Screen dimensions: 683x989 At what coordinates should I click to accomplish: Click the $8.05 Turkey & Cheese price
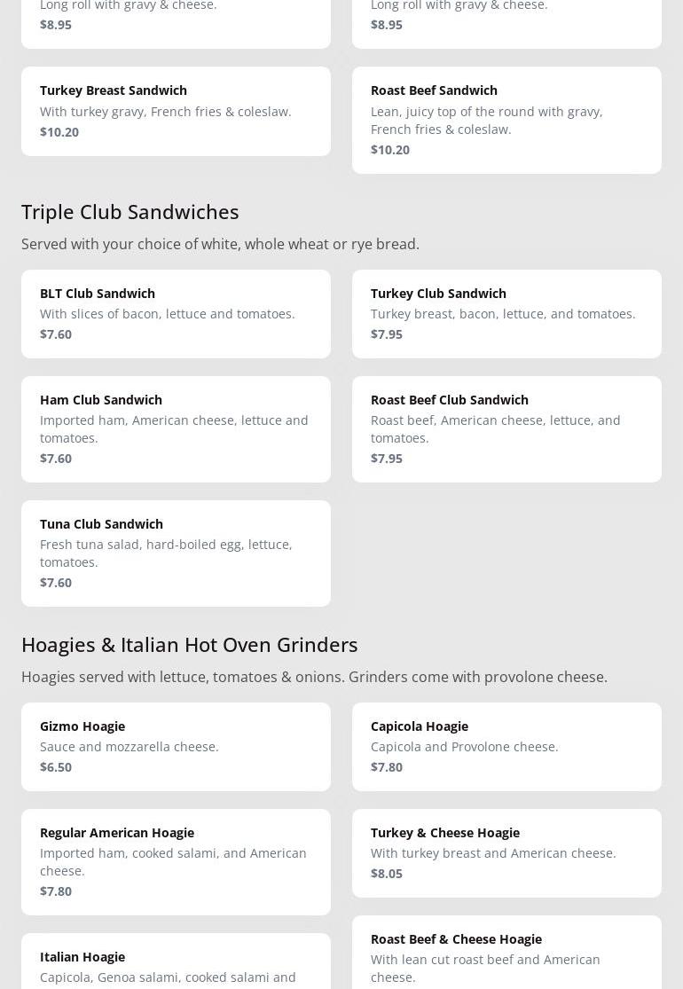pos(387,873)
